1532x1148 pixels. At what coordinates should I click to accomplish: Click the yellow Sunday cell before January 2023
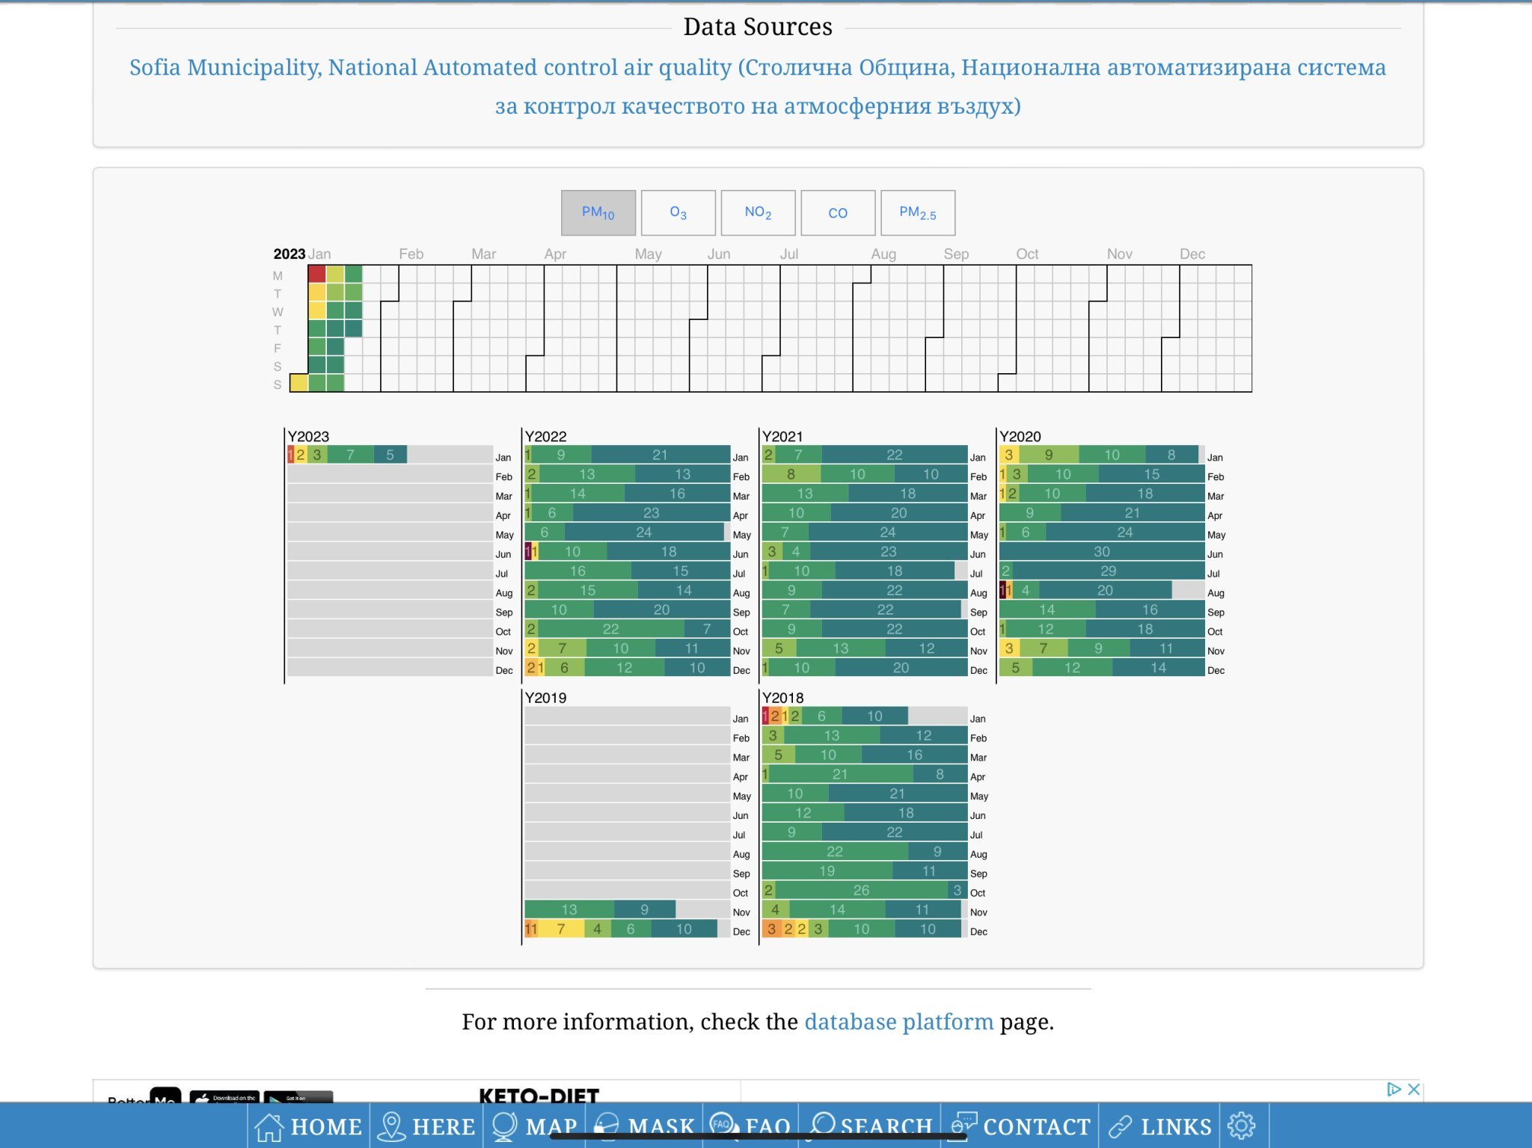(x=298, y=383)
